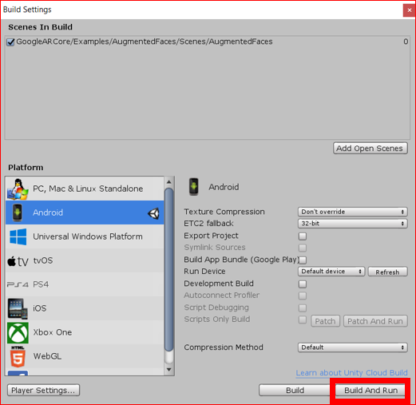
Task: Enable Build App Bundle (Google Play) checkbox
Action: 303,260
